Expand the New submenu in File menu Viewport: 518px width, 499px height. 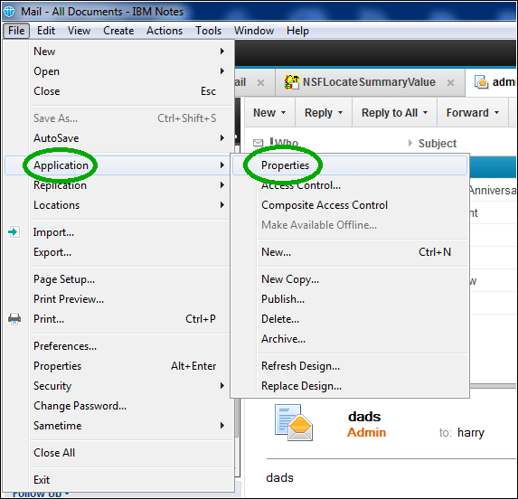coord(130,52)
